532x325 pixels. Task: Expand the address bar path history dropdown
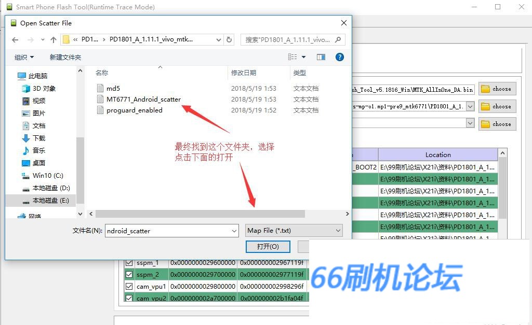click(219, 39)
